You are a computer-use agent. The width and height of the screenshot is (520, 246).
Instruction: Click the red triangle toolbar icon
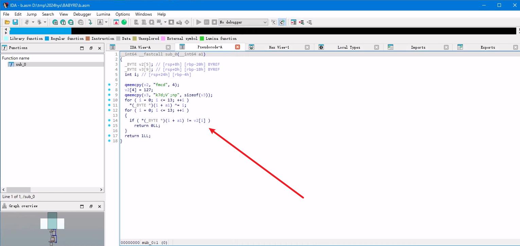coord(116,22)
